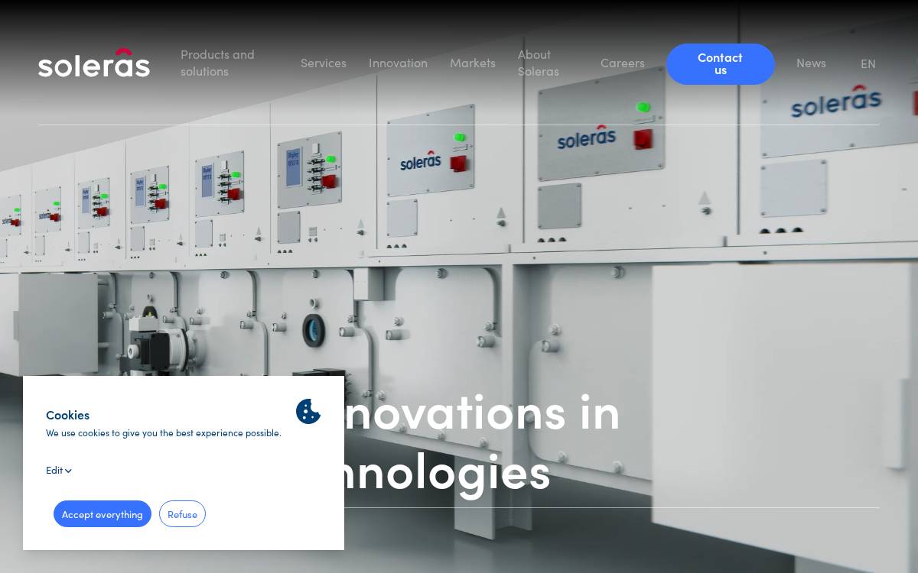Click the Cookies heading text

point(67,415)
